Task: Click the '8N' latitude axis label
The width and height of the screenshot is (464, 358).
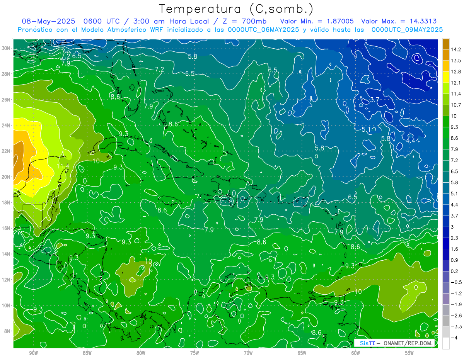Action: (7, 331)
